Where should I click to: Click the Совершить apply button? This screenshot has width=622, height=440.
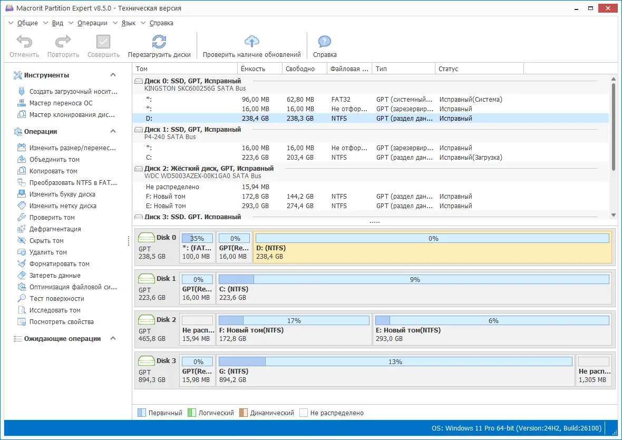coord(103,46)
